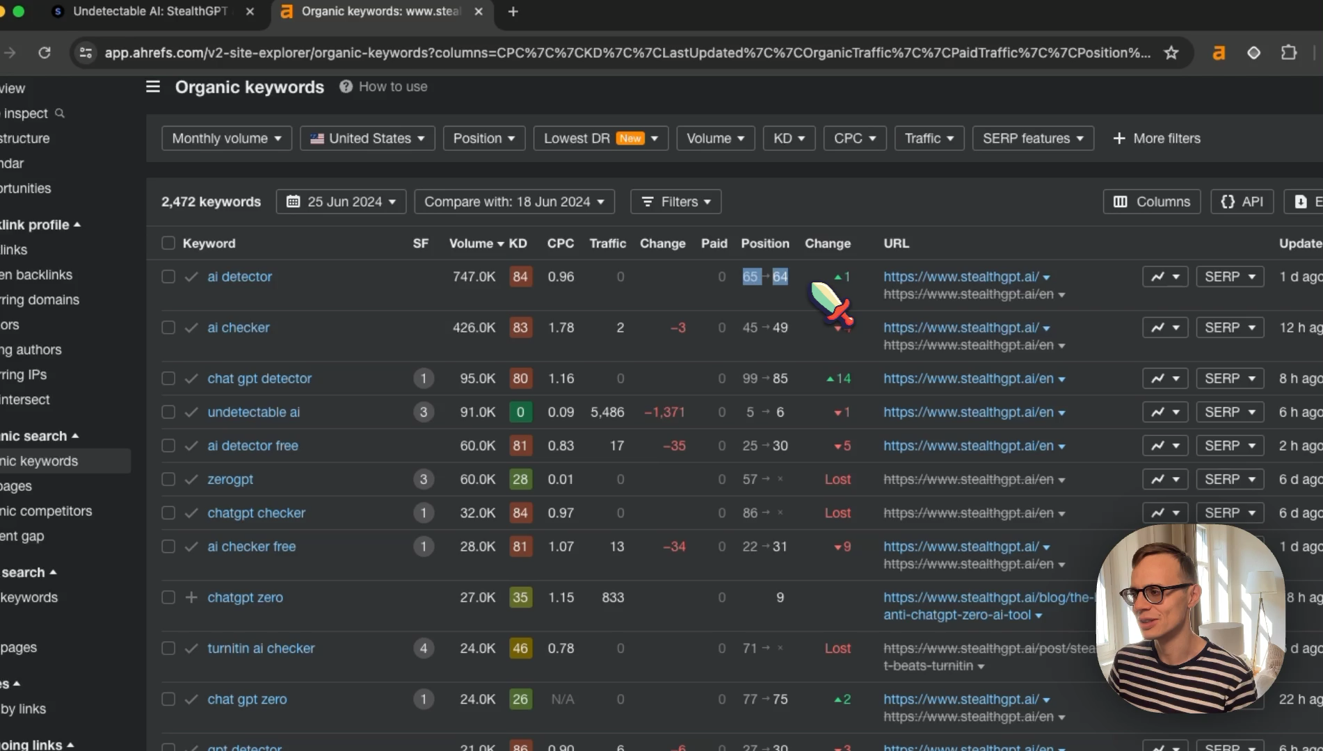Open position history chart for chat gpt detector
The height and width of the screenshot is (751, 1323).
[1165, 378]
